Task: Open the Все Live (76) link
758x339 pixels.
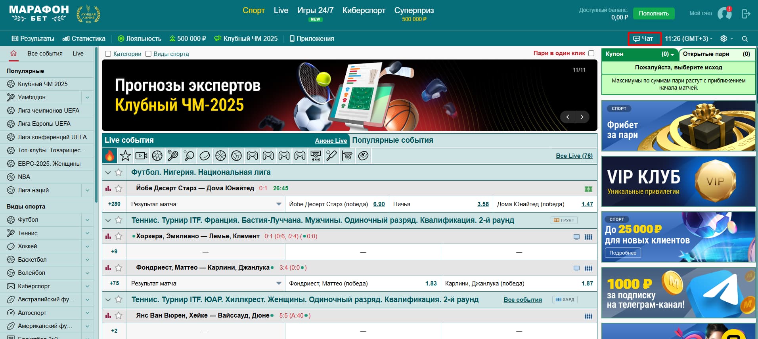Action: (x=574, y=156)
